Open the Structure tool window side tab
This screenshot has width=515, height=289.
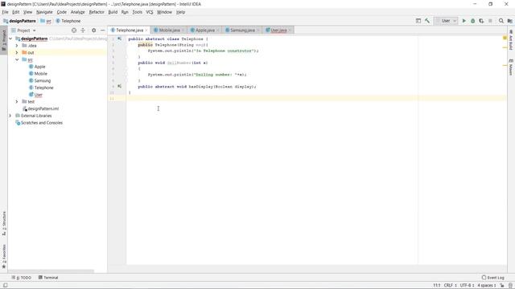(x=4, y=223)
